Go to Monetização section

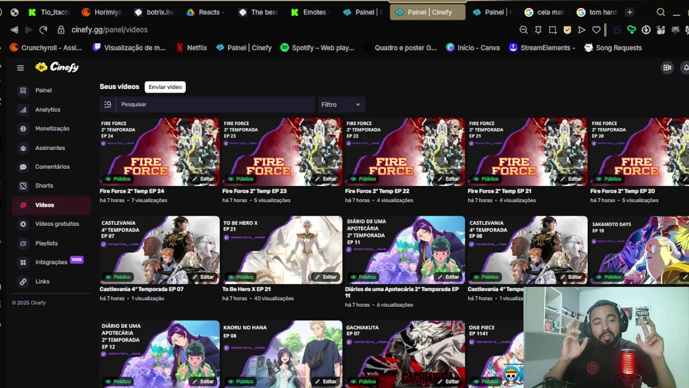[x=52, y=128]
